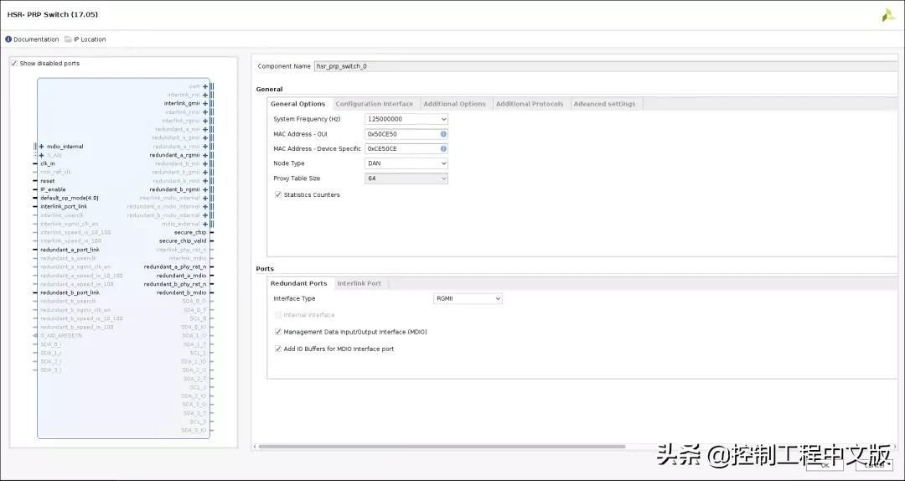Image resolution: width=905 pixels, height=481 pixels.
Task: Expand the redundant_a_mii interface plus icon
Action: (205, 129)
